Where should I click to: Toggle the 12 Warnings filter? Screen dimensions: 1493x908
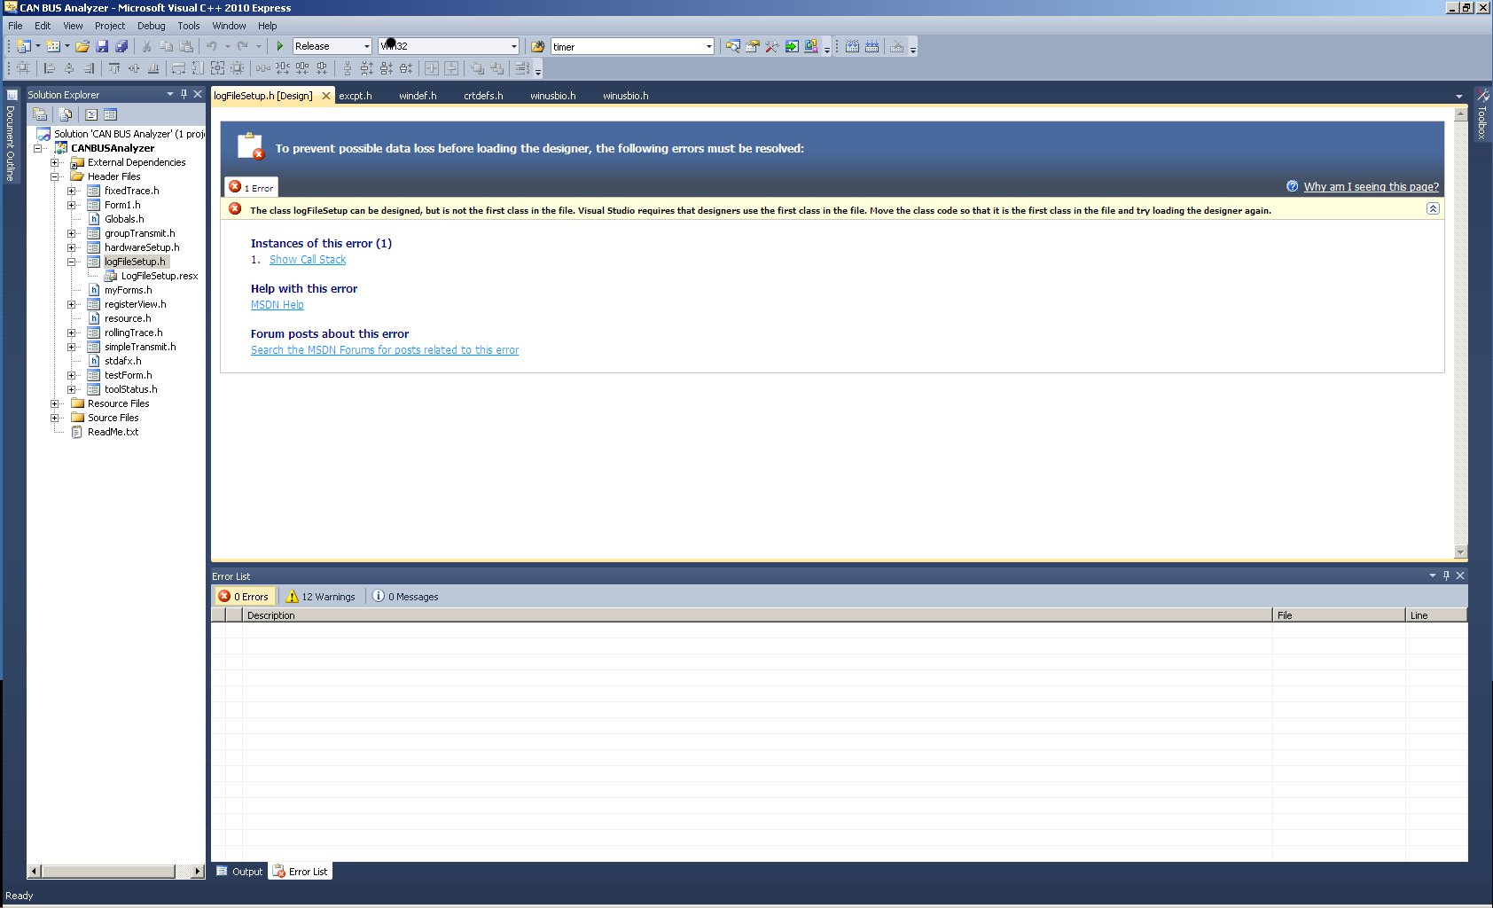click(320, 597)
